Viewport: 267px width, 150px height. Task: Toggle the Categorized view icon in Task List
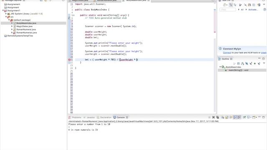pyautogui.click(x=231, y=5)
